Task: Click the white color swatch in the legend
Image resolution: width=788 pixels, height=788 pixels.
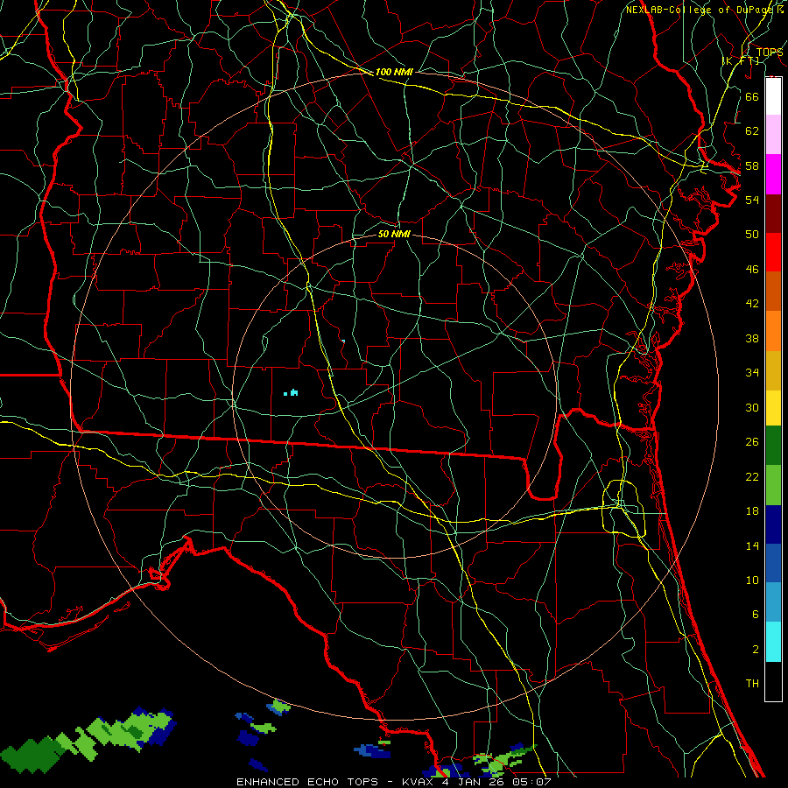Action: pos(773,96)
